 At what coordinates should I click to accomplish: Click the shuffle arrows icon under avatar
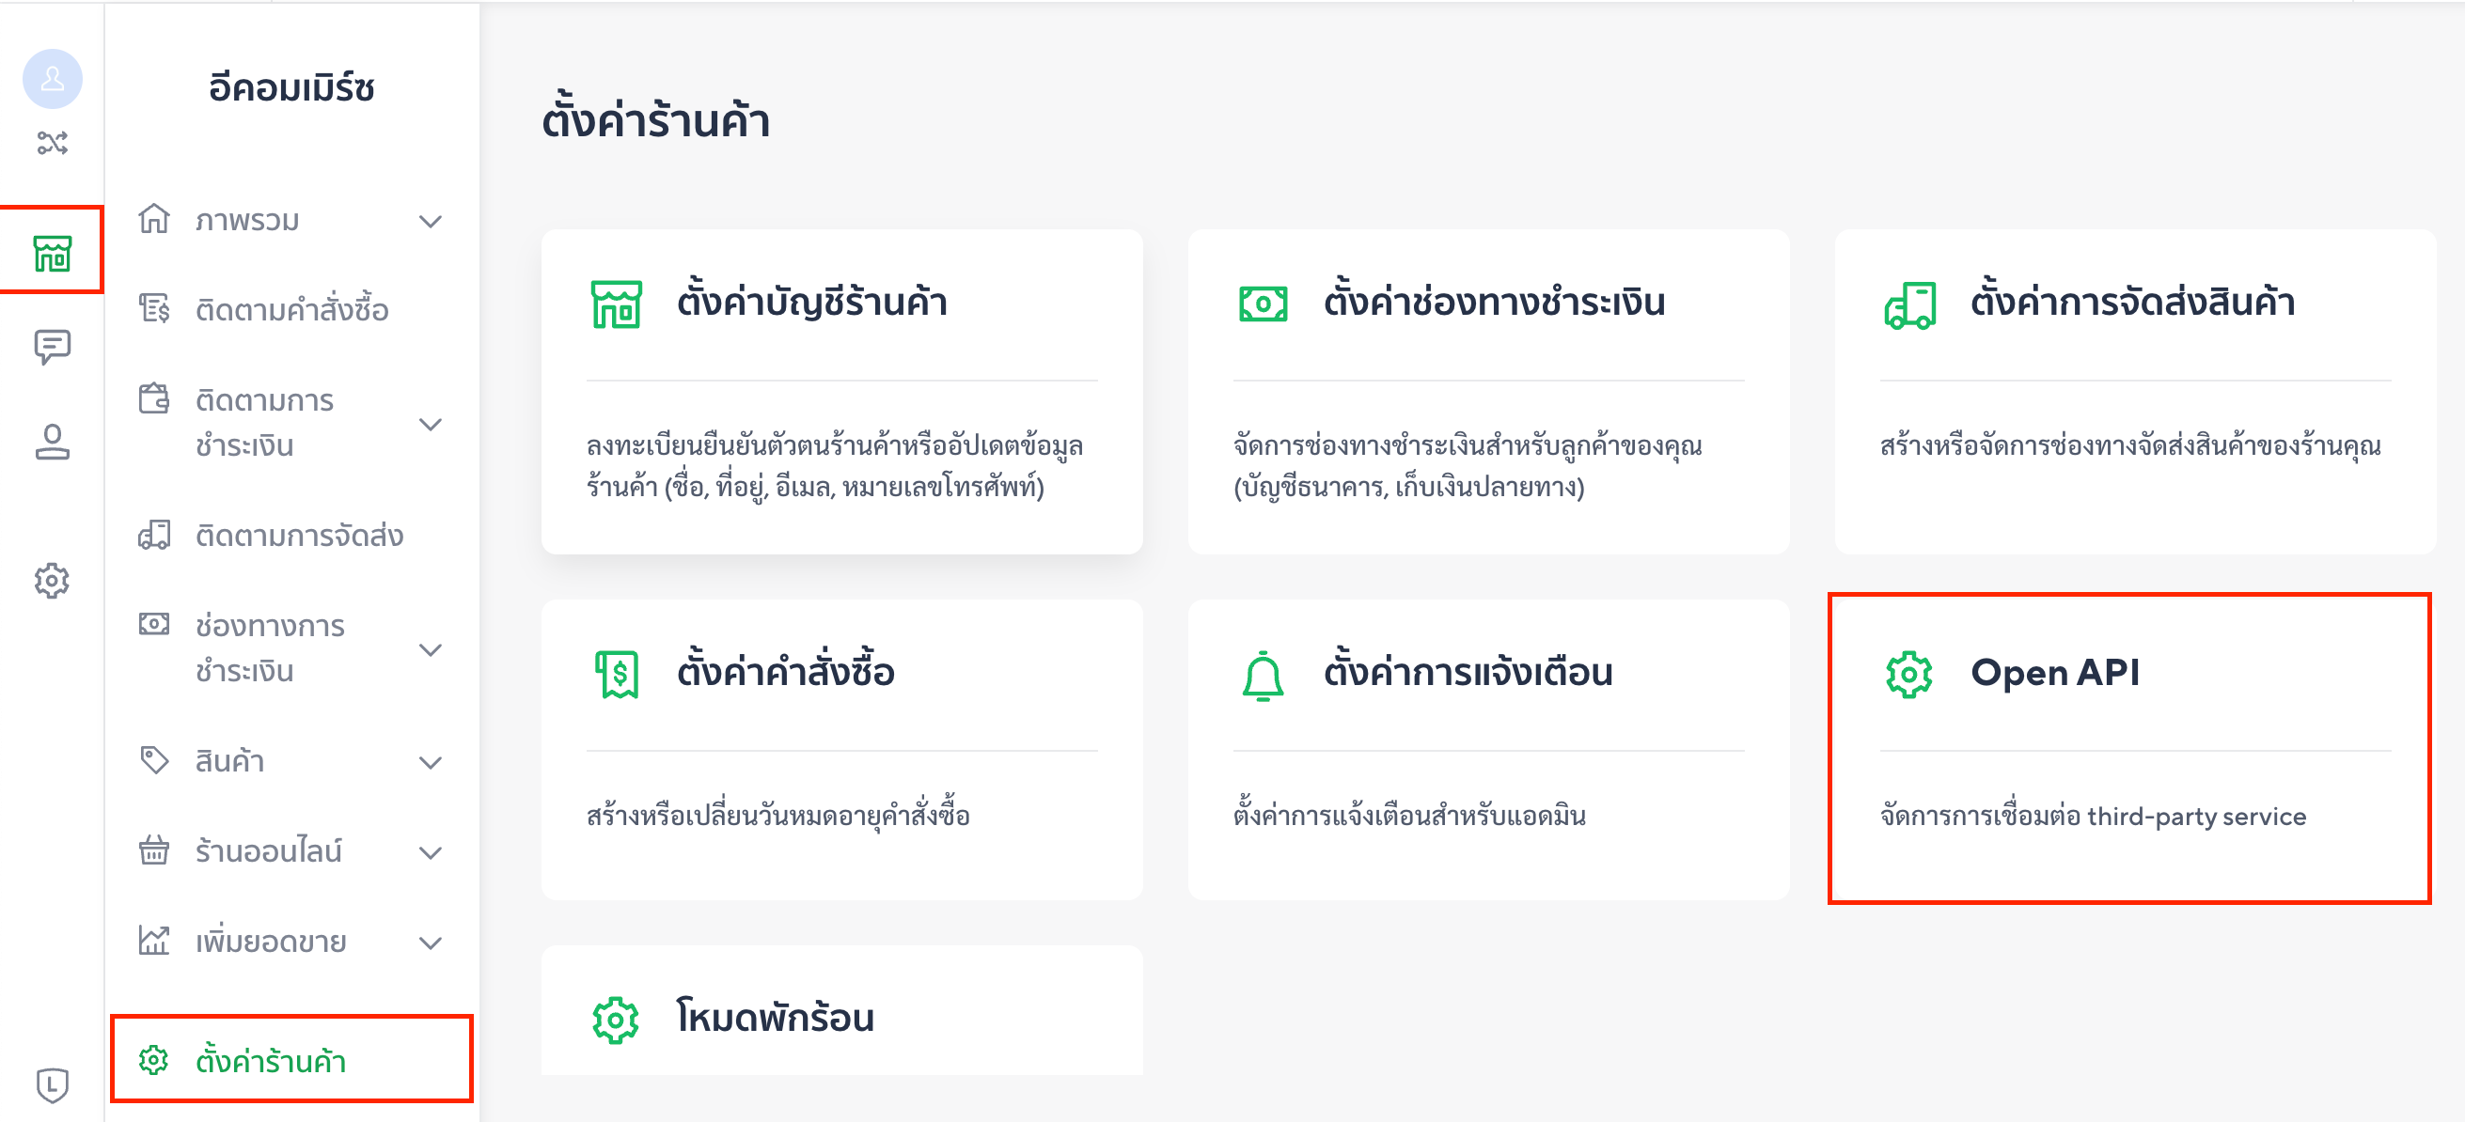point(53,143)
